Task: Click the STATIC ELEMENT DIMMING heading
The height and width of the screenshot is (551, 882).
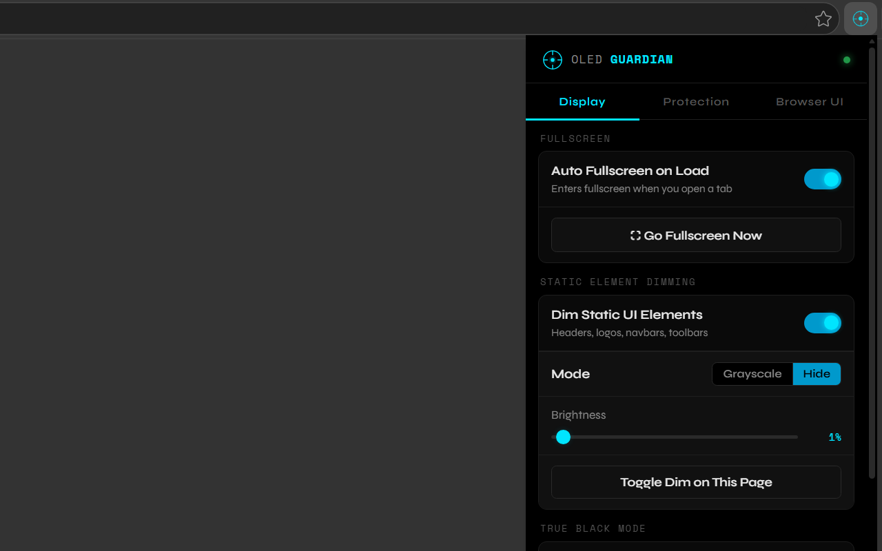Action: 618,282
